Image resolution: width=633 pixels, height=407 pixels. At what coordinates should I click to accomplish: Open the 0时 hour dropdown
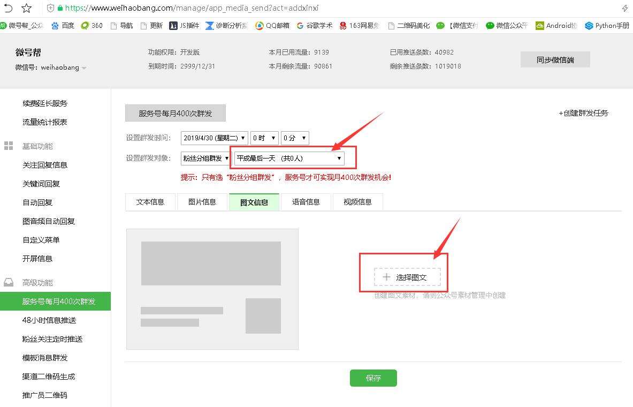pos(264,138)
